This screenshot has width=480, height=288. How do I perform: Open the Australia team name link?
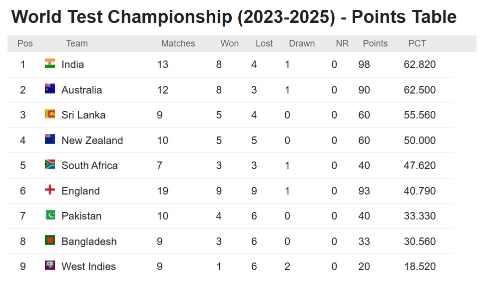81,90
